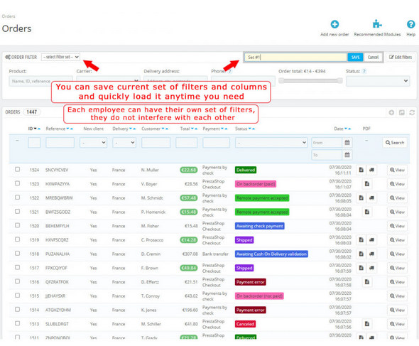Open the Status filter dropdown in filter panel
Image resolution: width=419 pixels, height=346 pixels.
[x=378, y=81]
